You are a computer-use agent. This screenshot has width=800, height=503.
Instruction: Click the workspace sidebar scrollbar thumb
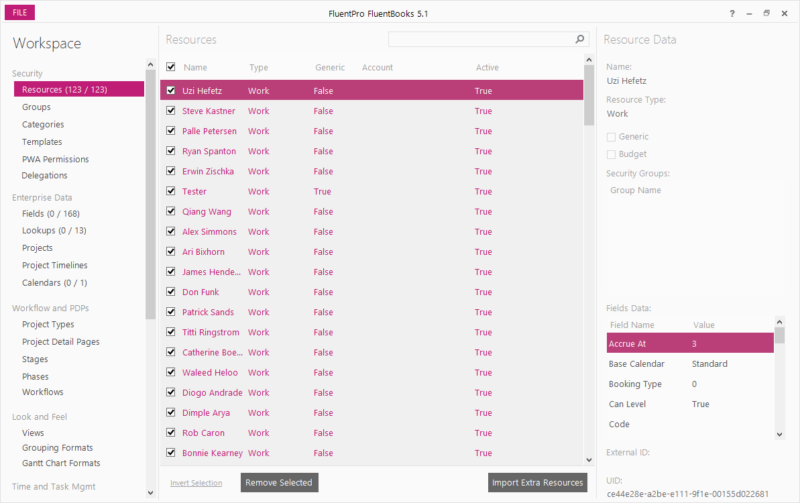coord(150,194)
